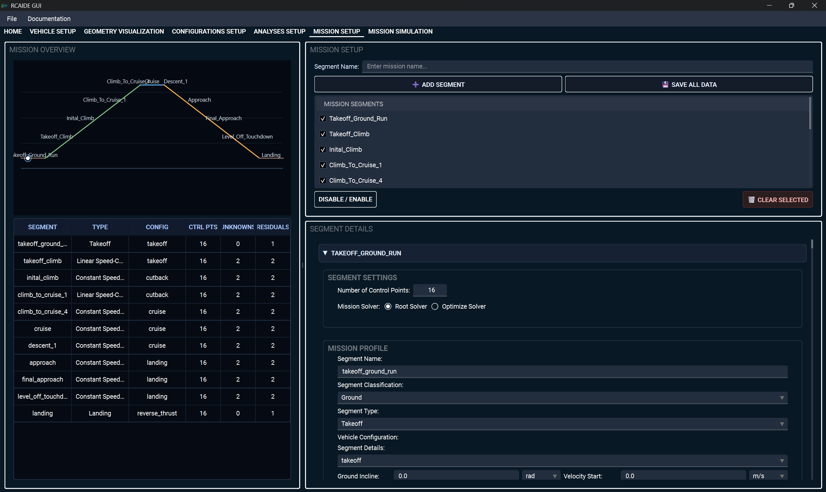Switch to the MISSION SIMULATION tab

click(400, 31)
